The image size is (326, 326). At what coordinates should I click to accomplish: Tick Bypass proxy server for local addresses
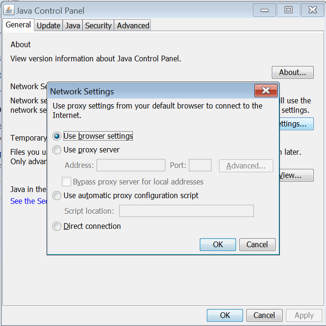point(66,182)
